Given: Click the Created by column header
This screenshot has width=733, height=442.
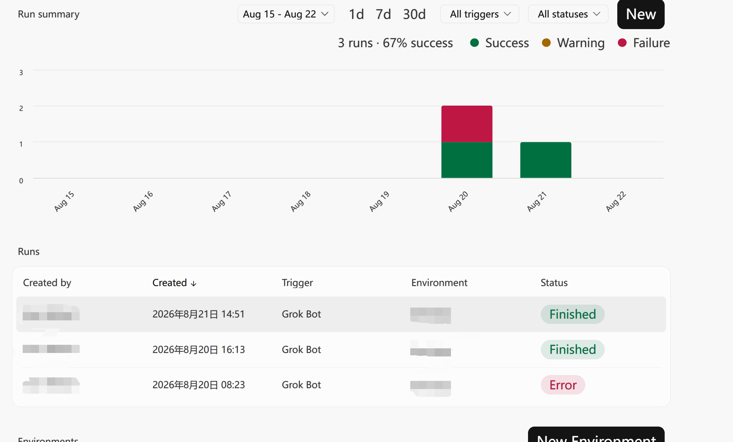Looking at the screenshot, I should point(47,283).
